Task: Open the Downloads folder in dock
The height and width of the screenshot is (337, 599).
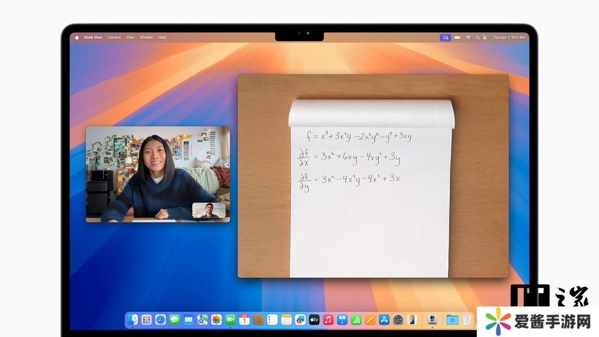Action: (x=452, y=319)
